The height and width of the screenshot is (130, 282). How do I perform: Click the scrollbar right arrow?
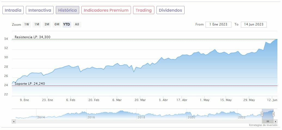coord(275,122)
